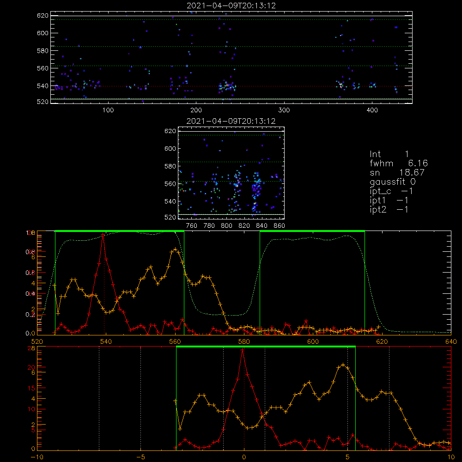
Task: Click x-axis label 760 on middle plot
Action: pos(192,226)
